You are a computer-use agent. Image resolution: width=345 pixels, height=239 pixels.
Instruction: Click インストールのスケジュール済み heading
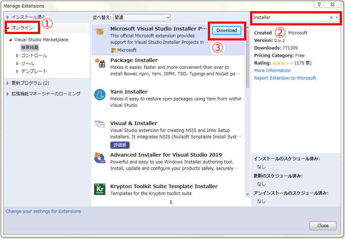[x=286, y=158]
